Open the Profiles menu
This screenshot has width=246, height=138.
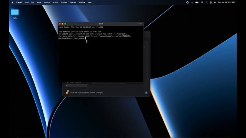click(64, 2)
